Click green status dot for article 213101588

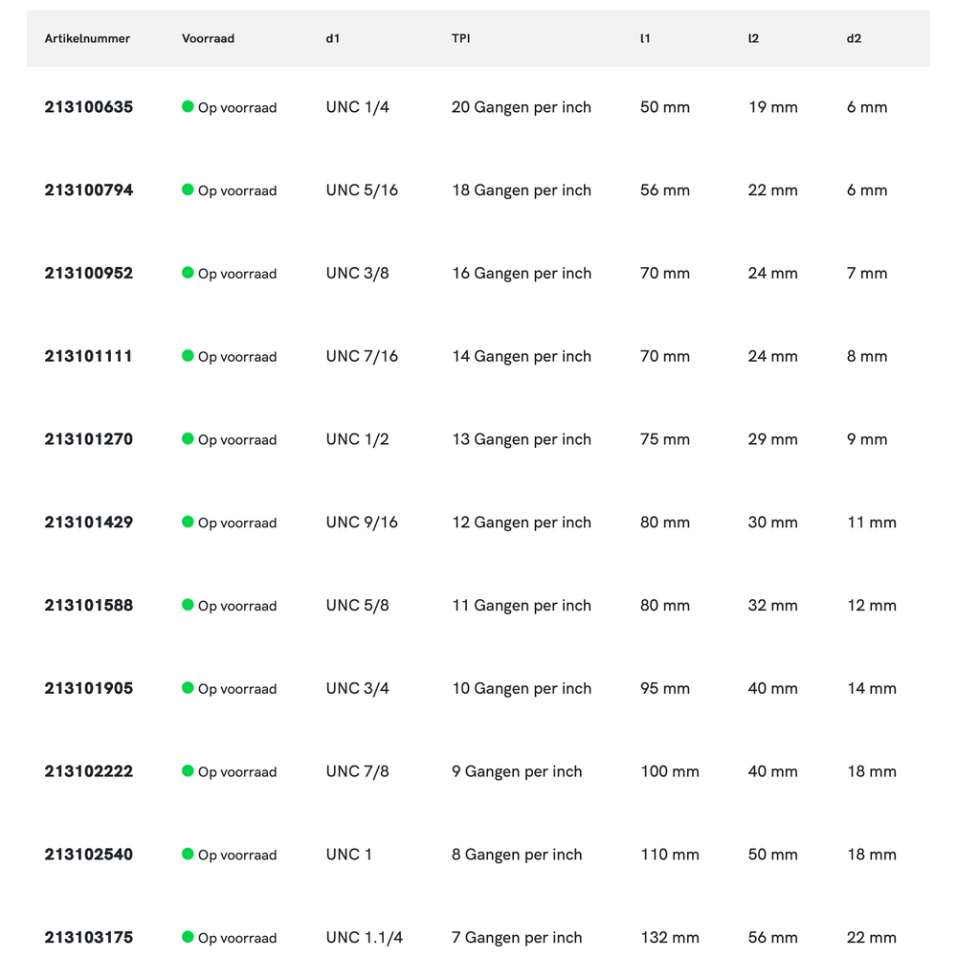tap(188, 605)
